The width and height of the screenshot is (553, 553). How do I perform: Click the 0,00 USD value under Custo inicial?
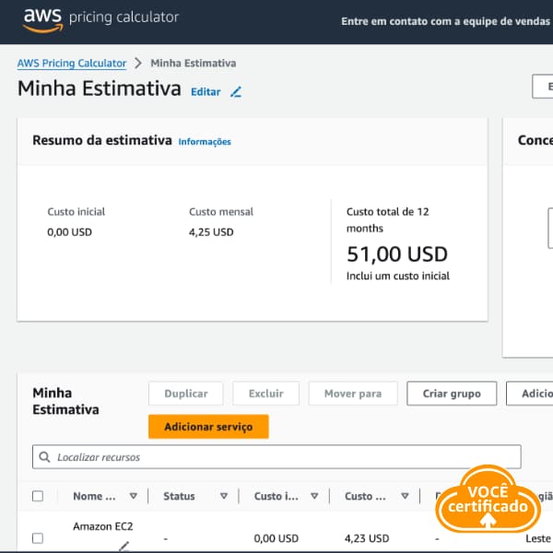69,232
